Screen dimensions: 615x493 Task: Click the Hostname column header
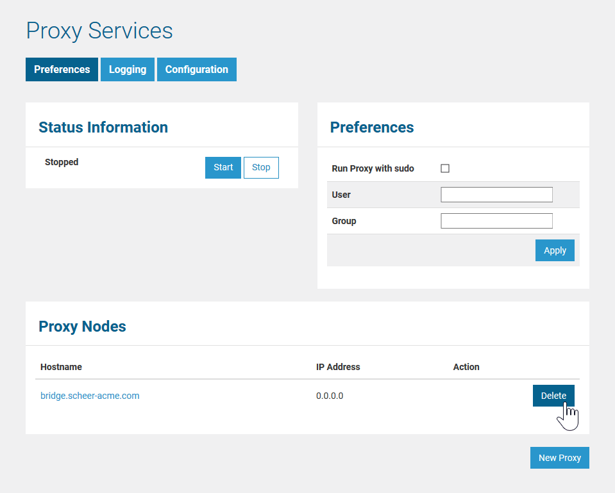point(61,367)
